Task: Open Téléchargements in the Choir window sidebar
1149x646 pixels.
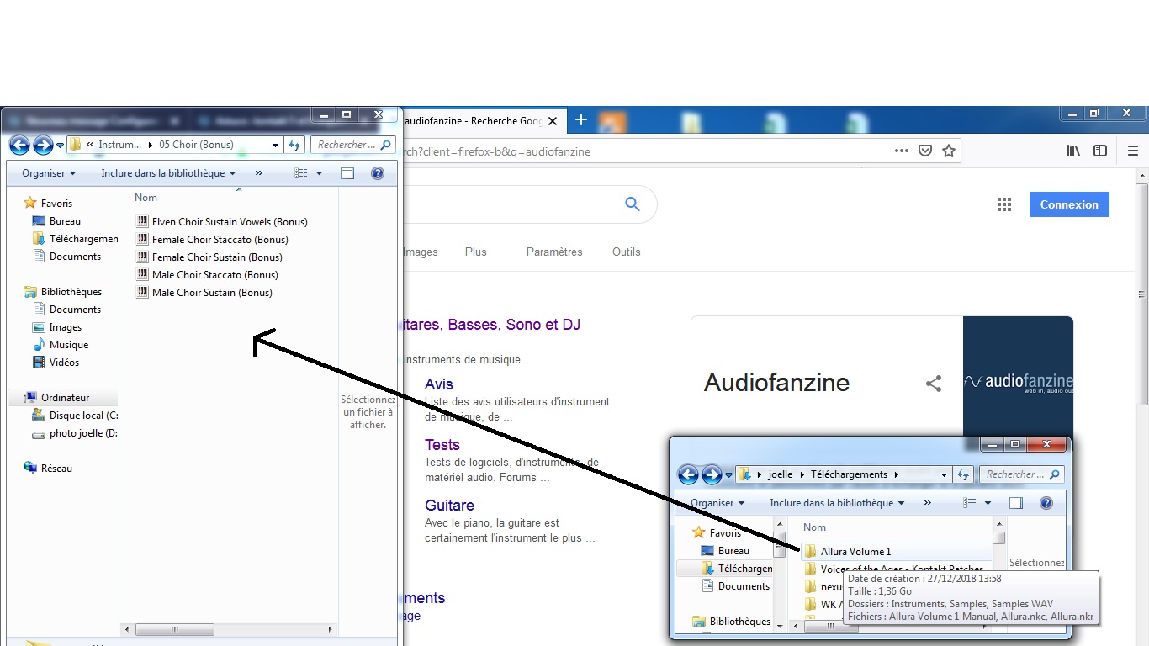Action: click(75, 239)
